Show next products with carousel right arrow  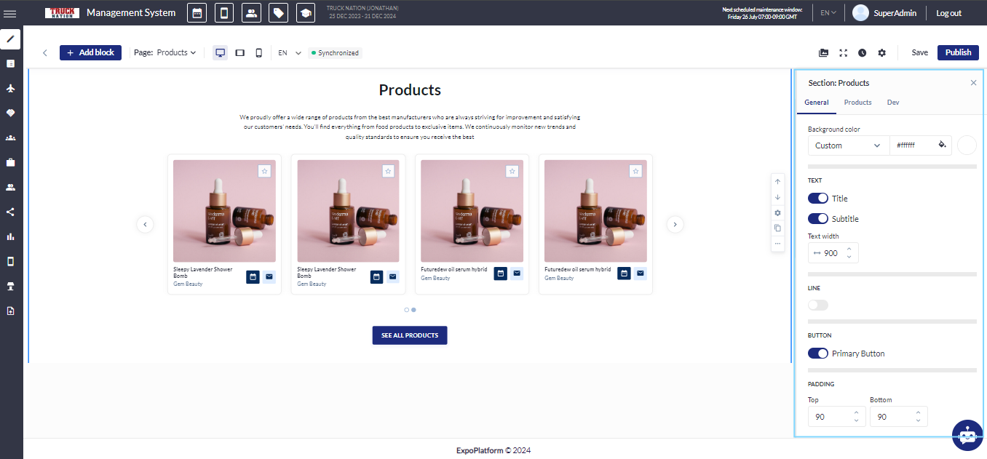[x=675, y=225]
